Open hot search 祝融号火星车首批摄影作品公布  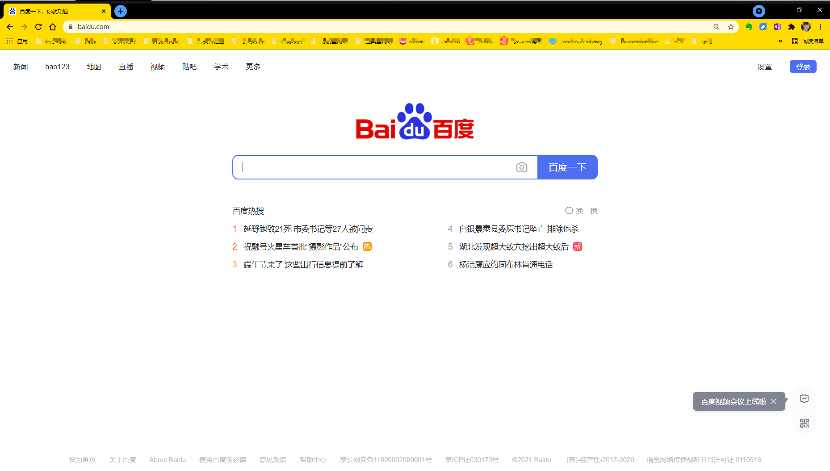[x=301, y=247]
